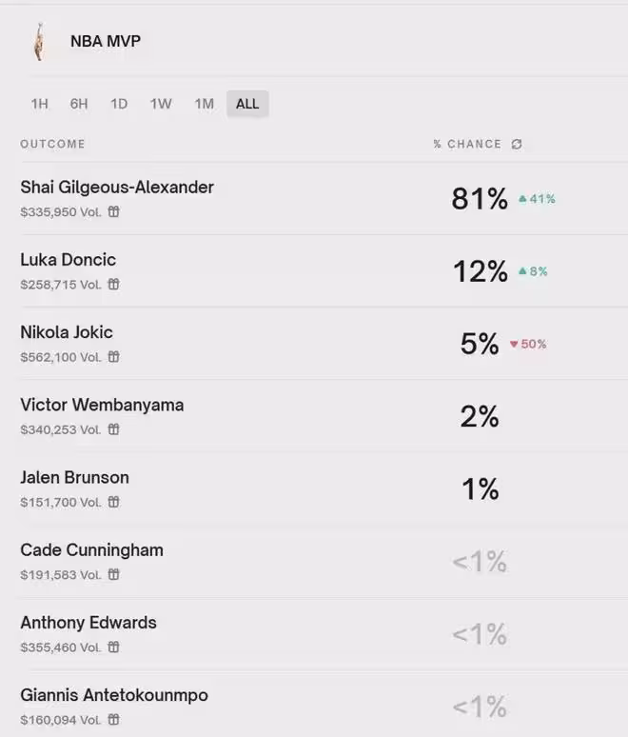Click gift icon under Nikola Jokic
This screenshot has width=628, height=737.
pyautogui.click(x=114, y=357)
